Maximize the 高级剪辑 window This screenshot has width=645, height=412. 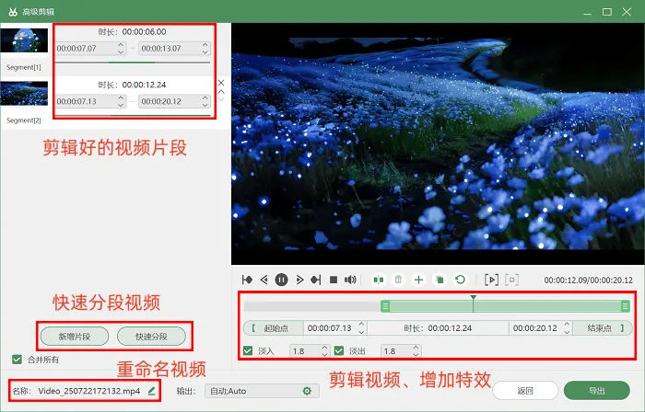click(607, 12)
